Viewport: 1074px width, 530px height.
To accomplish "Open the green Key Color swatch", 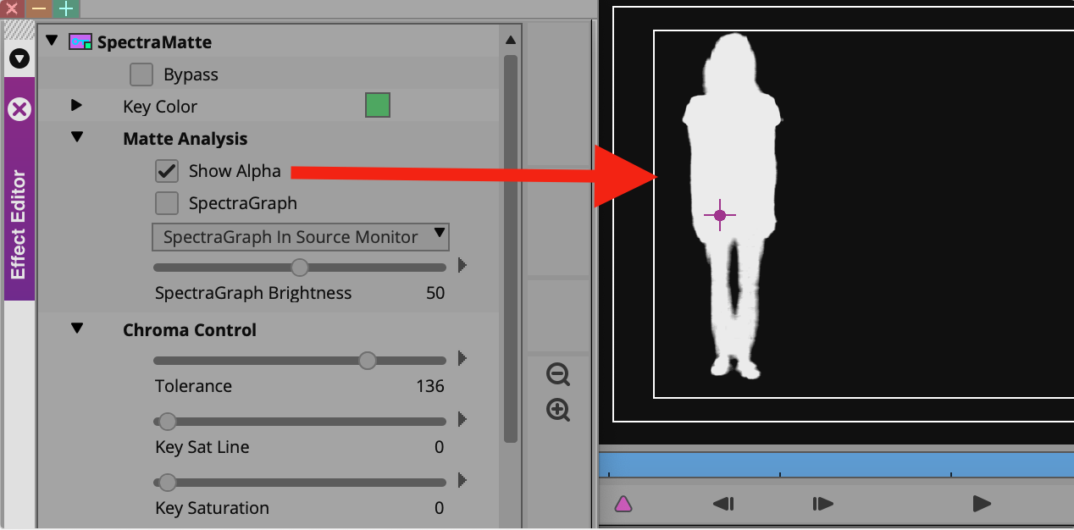I will point(378,106).
